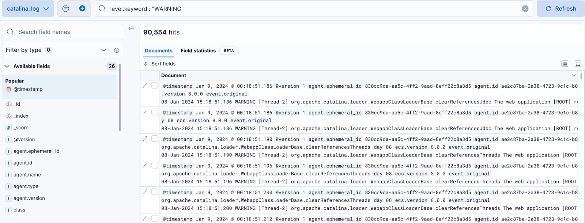Expand the 00:18:51.196 row details
Viewport: 585px width, 223px height.
145,165
